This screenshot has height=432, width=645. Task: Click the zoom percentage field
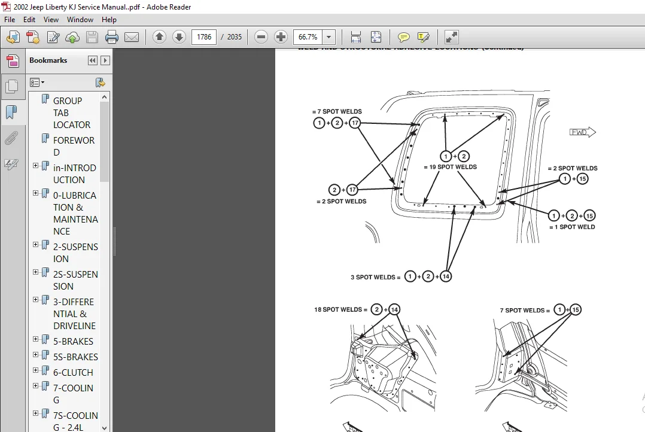pyautogui.click(x=308, y=37)
